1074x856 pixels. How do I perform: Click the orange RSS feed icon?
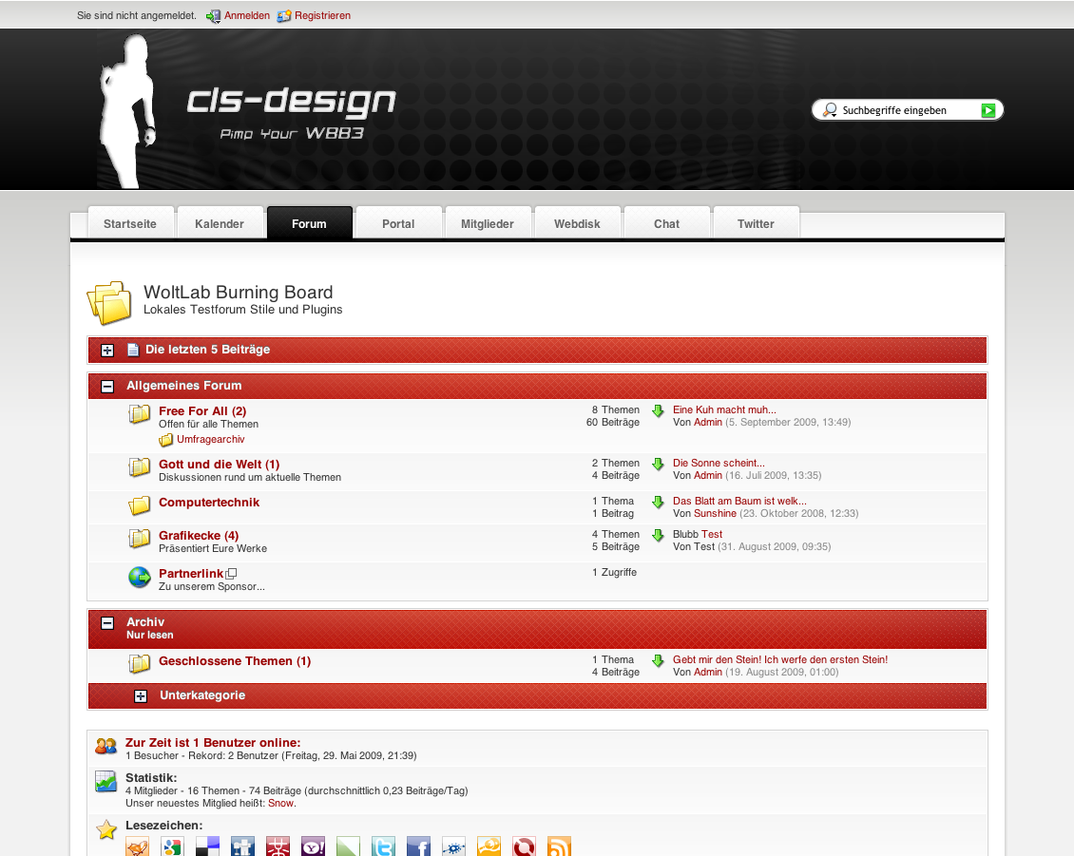pyautogui.click(x=559, y=846)
